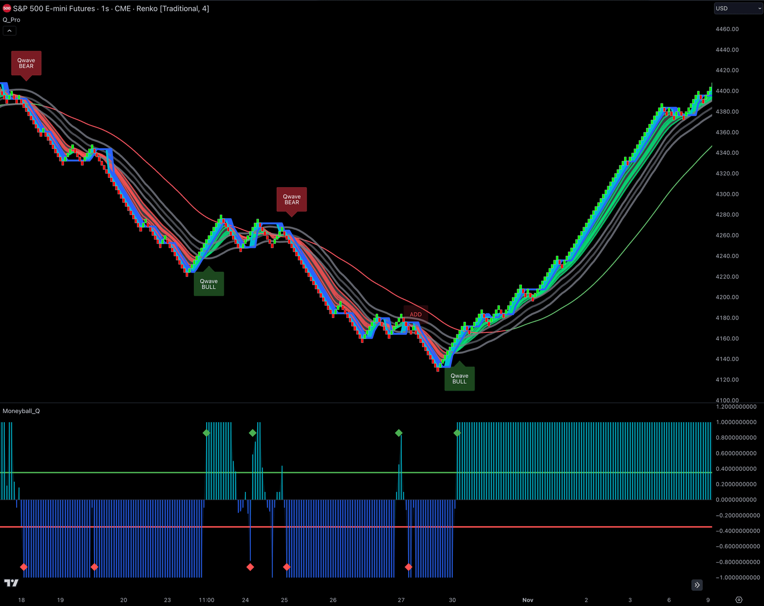The image size is (764, 606).
Task: Click the red ADD signal marker
Action: pyautogui.click(x=415, y=314)
